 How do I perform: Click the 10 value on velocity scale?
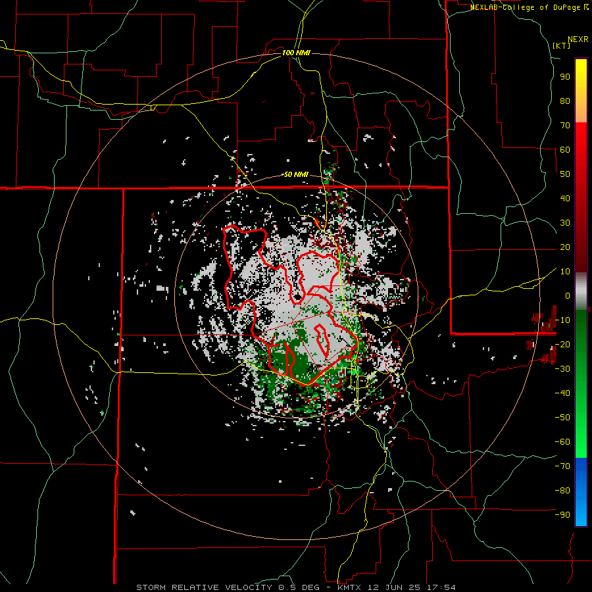tap(565, 272)
